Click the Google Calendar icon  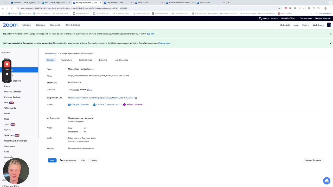click(69, 105)
